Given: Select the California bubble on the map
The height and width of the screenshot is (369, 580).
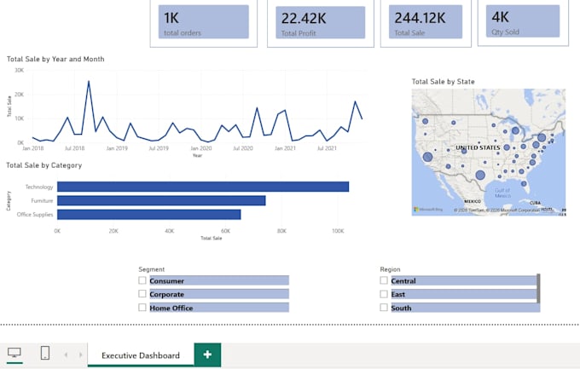Looking at the screenshot, I should click(427, 157).
